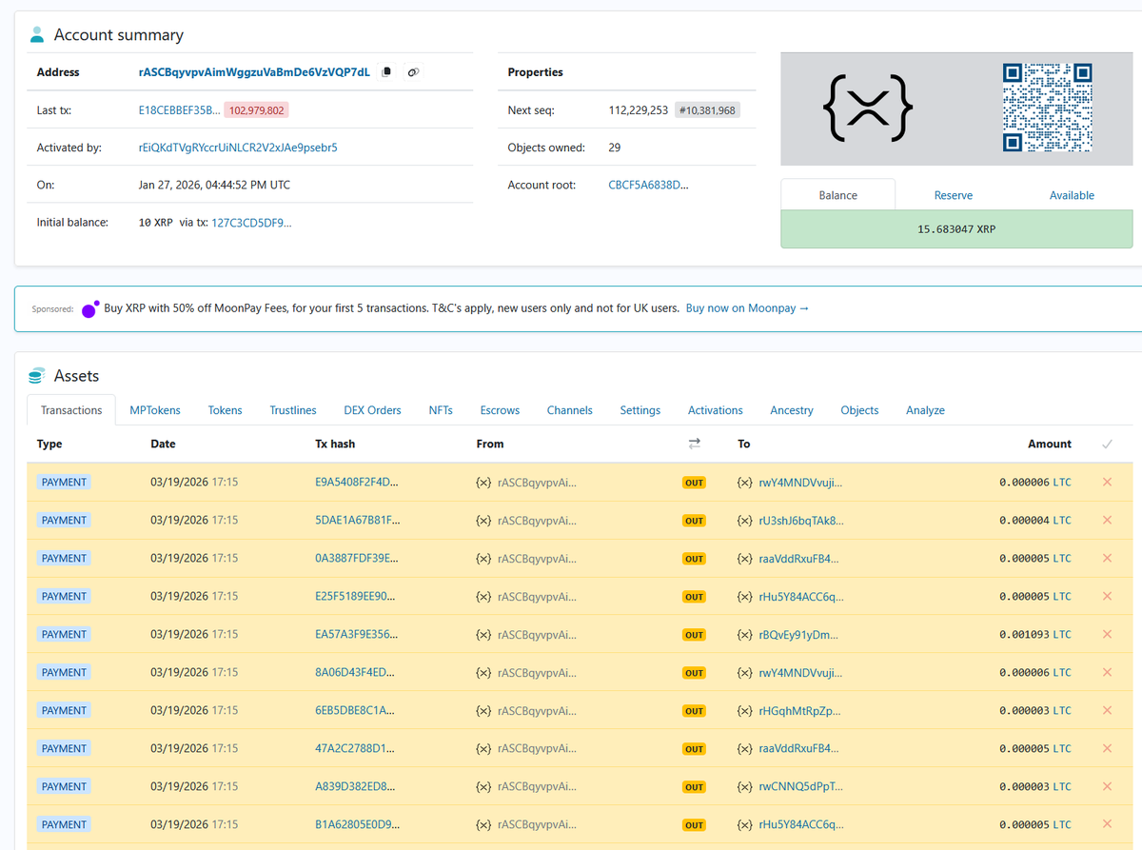Select the Balance tab
Screen dimensions: 1142x850
(838, 195)
